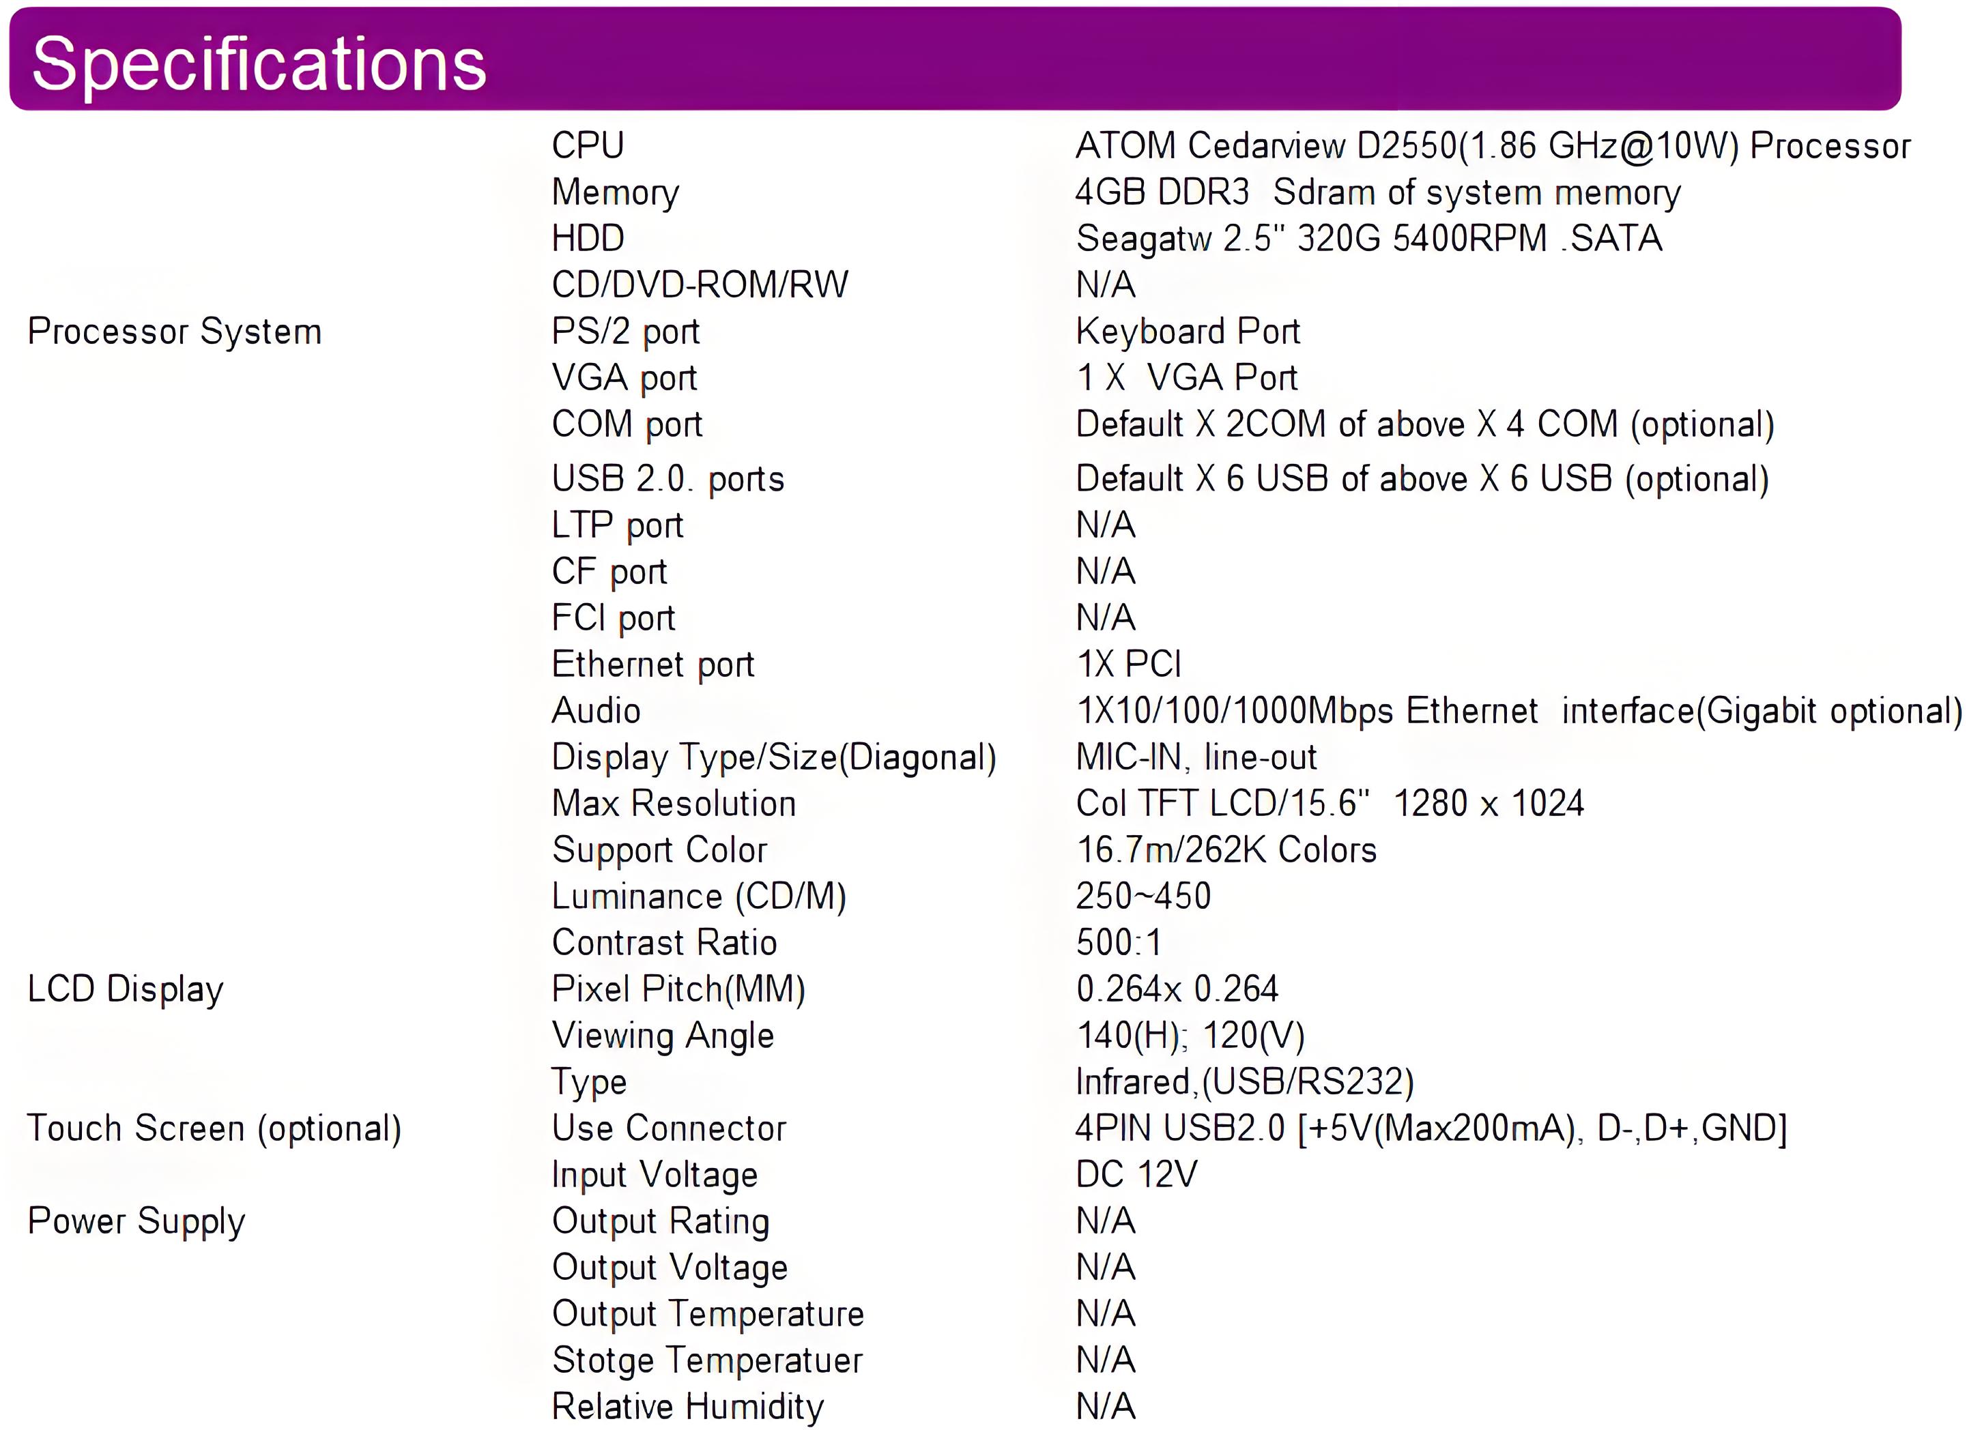Click the Power Supply category label
This screenshot has width=1982, height=1430.
tap(137, 1221)
